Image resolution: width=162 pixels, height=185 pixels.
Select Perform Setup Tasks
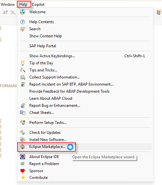pyautogui.click(x=85, y=123)
